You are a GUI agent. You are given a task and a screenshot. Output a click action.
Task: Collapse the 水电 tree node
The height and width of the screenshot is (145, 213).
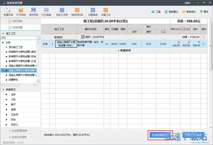coord(3,43)
